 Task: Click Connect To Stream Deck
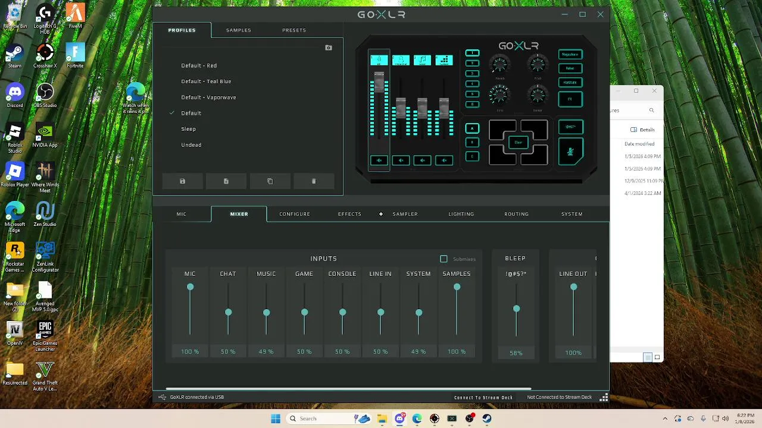(483, 397)
